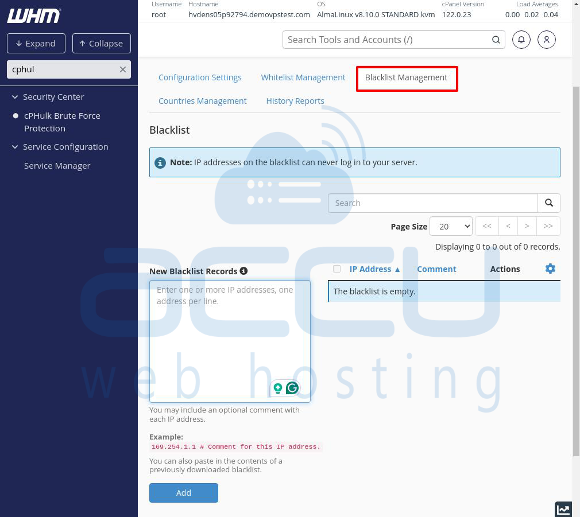Switch to the Whitelist Management tab
Image resolution: width=580 pixels, height=517 pixels.
click(303, 77)
